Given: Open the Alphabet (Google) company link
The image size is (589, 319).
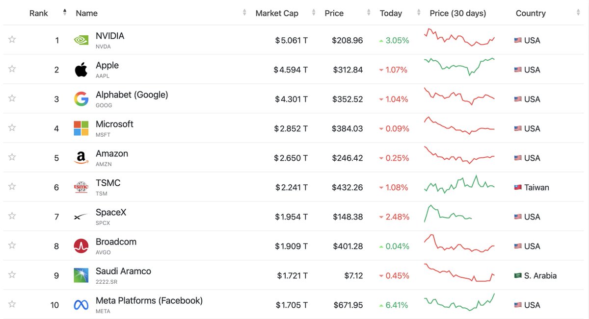Looking at the screenshot, I should click(x=132, y=95).
